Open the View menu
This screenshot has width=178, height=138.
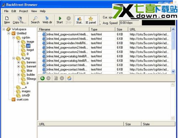pyautogui.click(x=34, y=11)
